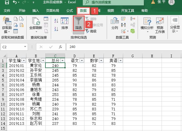182x131 pixels.
Task: Click the Edit Links icon
Action: click(46, 31)
